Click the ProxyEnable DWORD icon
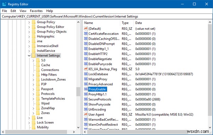 point(86,89)
